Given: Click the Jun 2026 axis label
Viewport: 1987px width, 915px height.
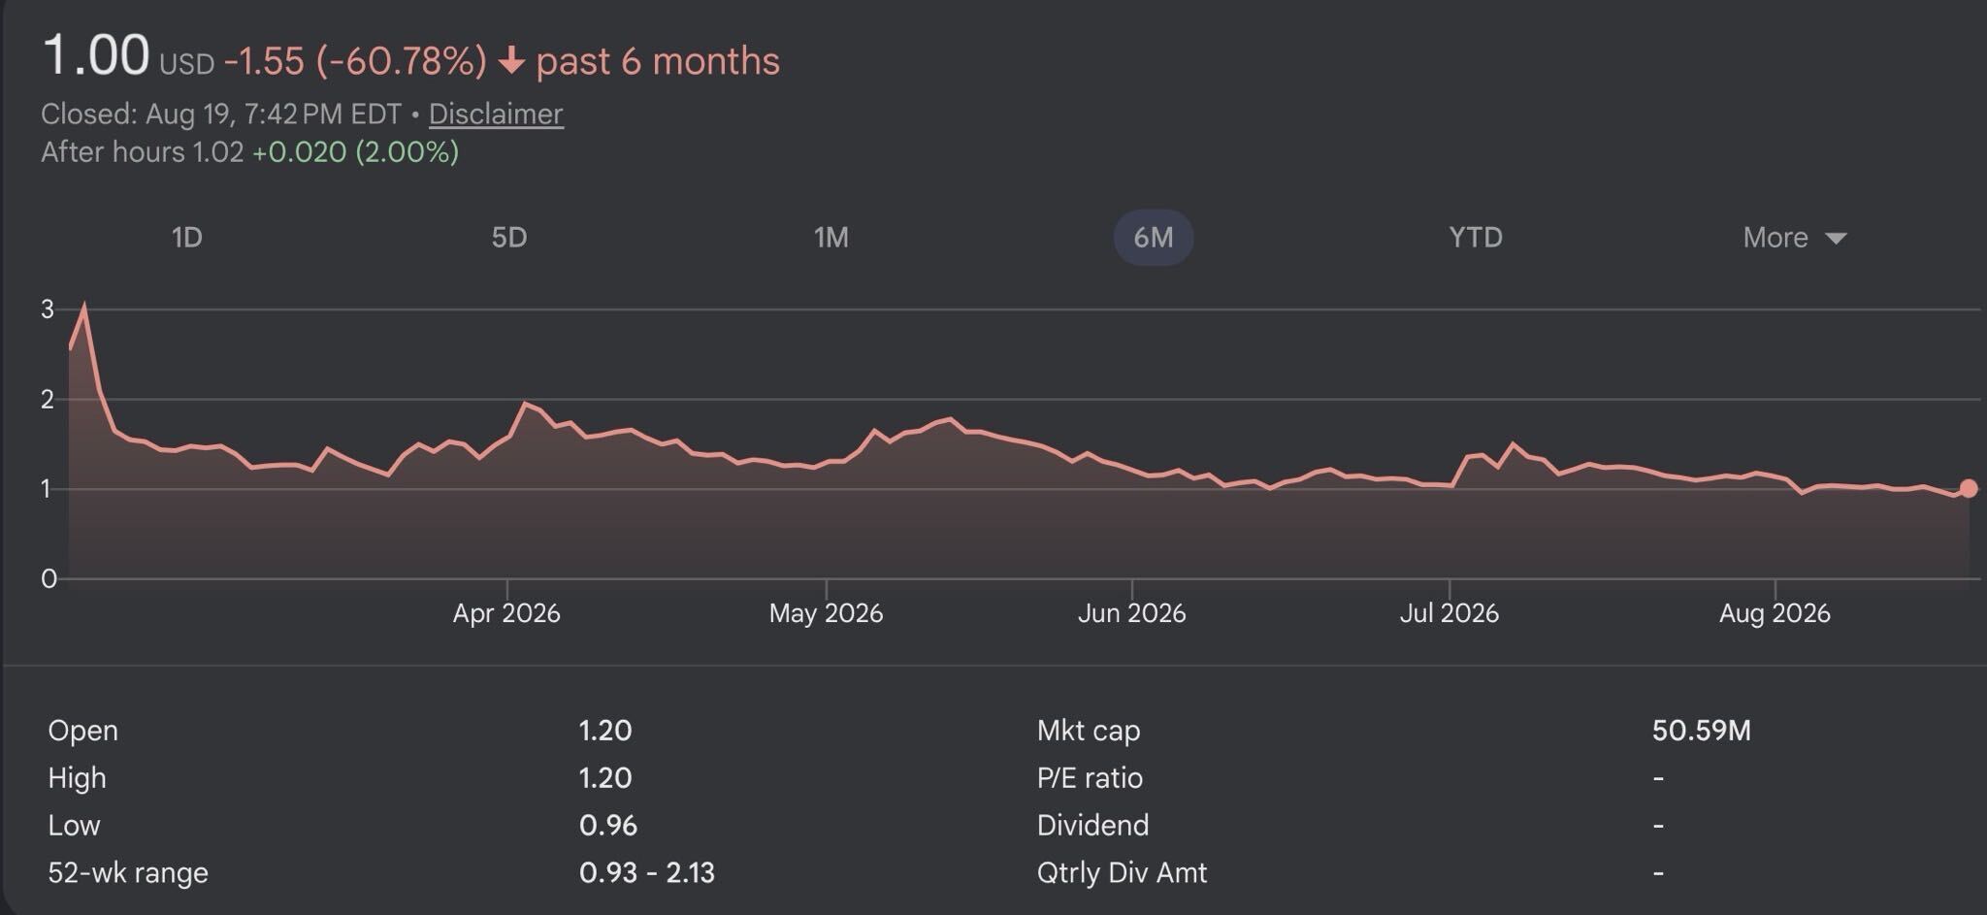Looking at the screenshot, I should tap(1132, 613).
